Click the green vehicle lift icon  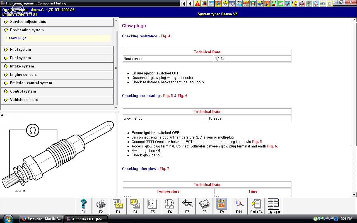[253, 4]
